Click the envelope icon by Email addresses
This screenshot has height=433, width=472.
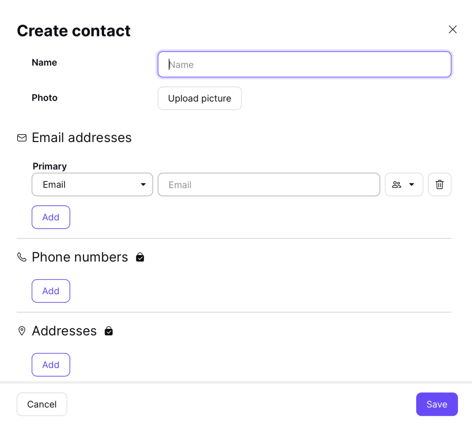[x=22, y=138]
